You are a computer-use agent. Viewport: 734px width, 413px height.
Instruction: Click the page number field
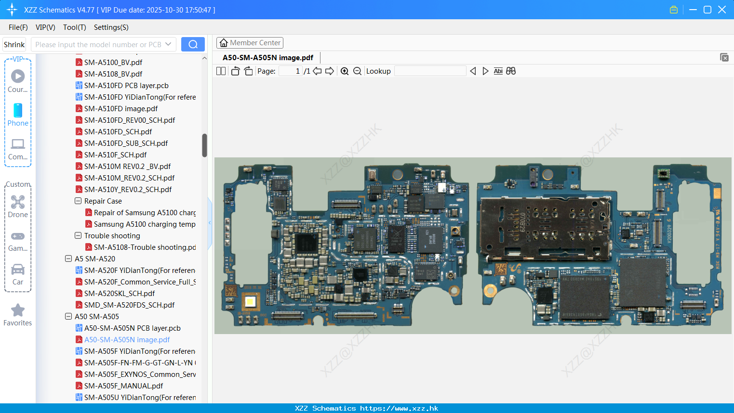pos(290,71)
